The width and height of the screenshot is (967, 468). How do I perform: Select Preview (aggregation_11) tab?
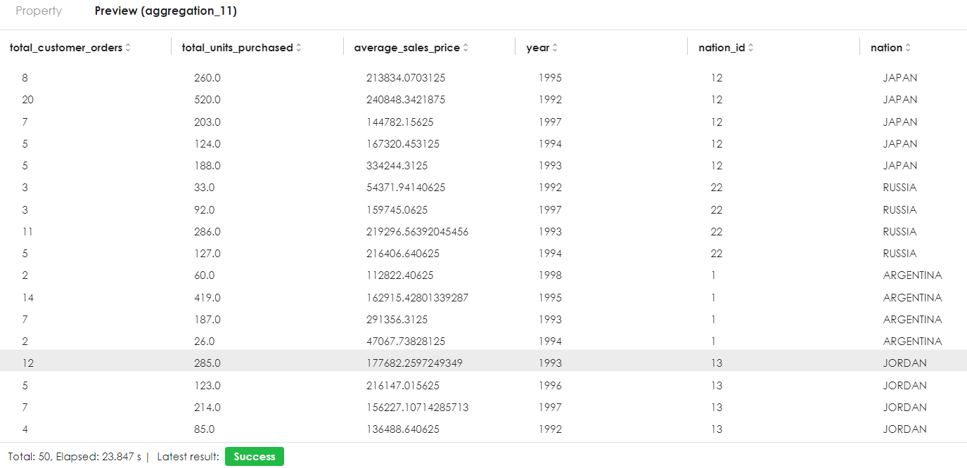click(166, 11)
